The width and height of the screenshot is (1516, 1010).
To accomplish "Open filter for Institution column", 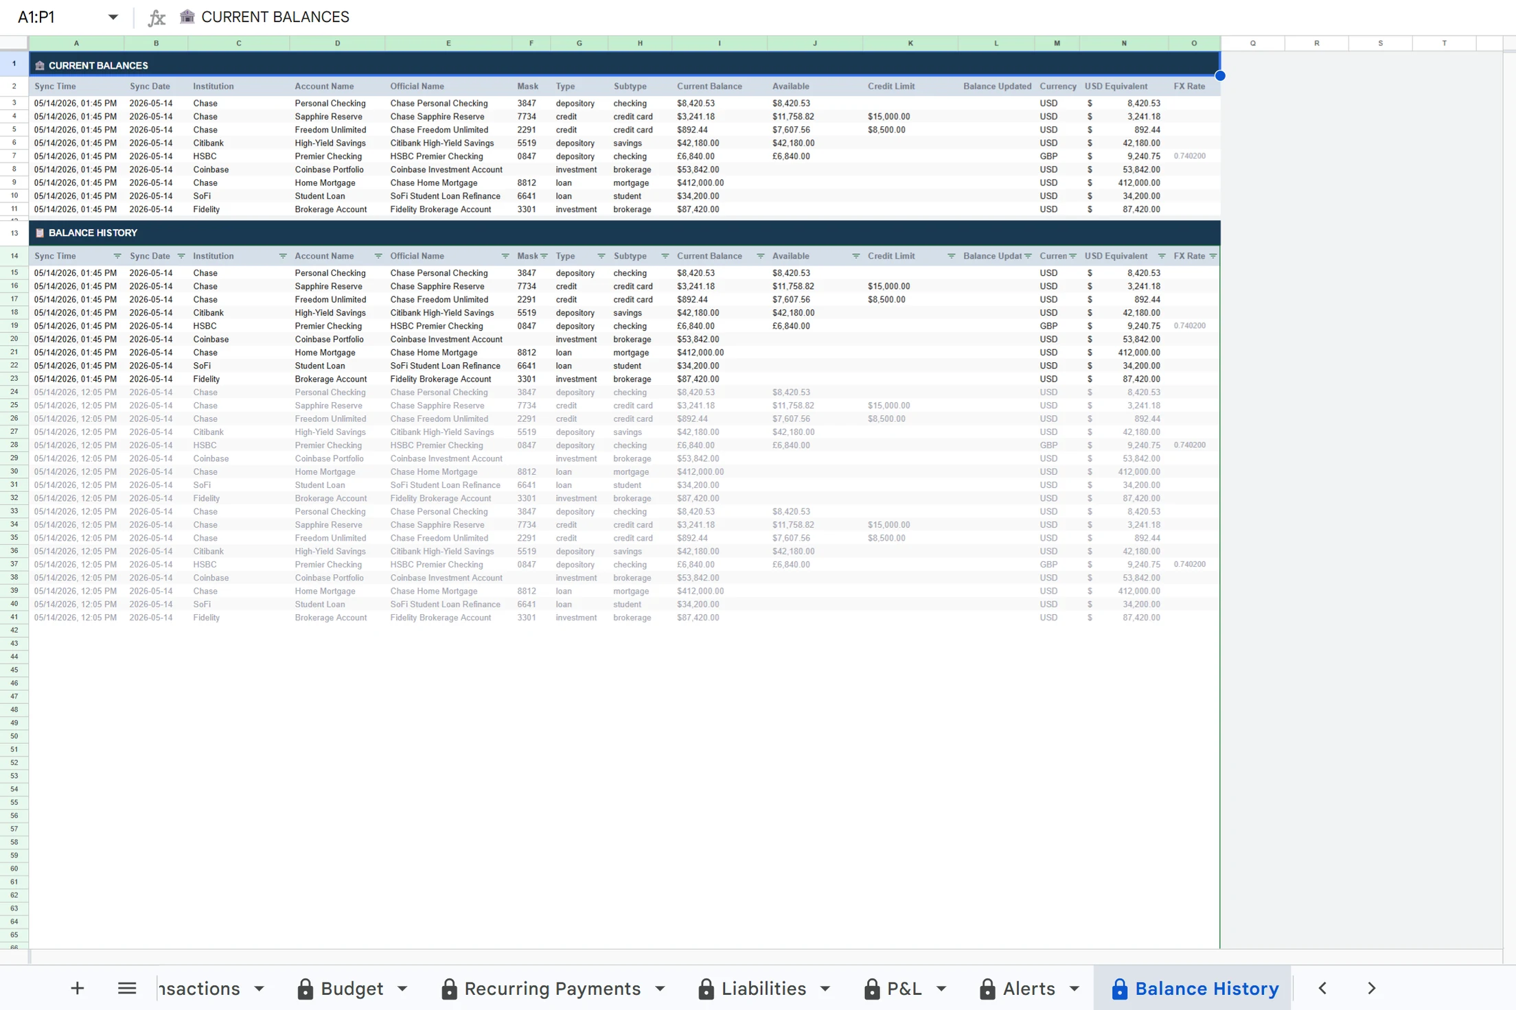I will coord(283,256).
